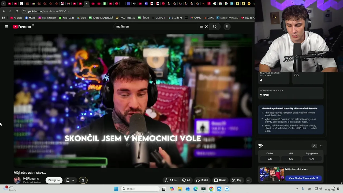Open the Youtube bookmark
Viewport: 343px width, 193px height.
pos(16,18)
